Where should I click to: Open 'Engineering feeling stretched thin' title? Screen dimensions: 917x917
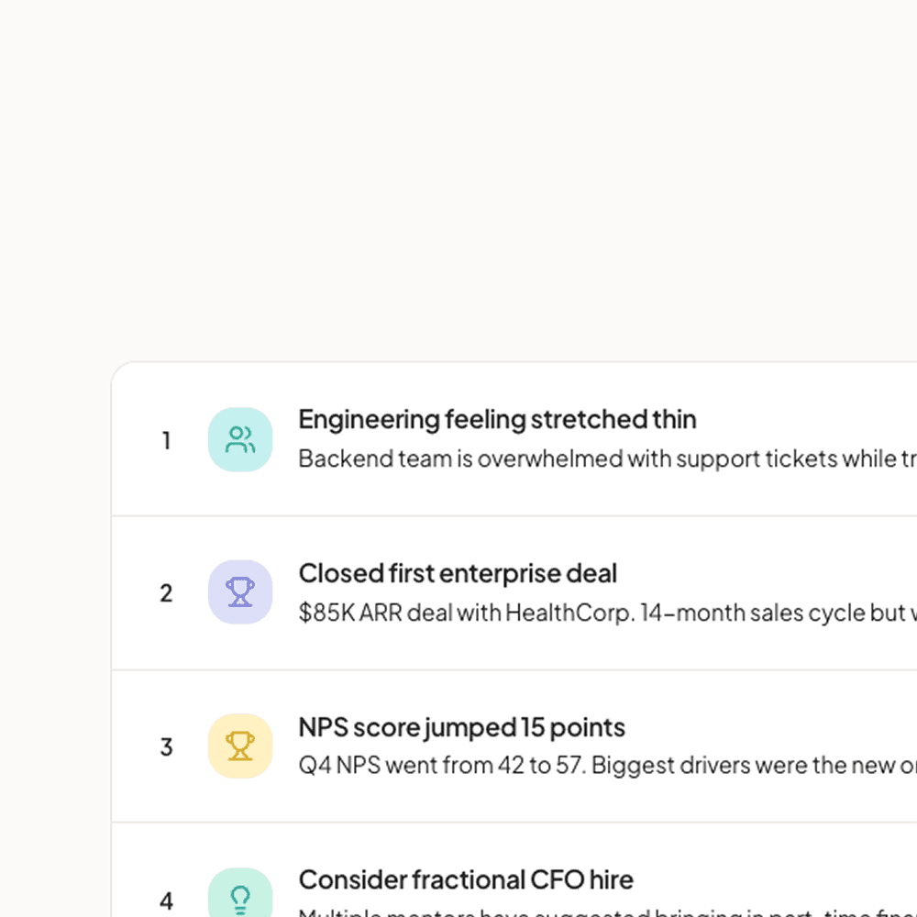pyautogui.click(x=497, y=419)
